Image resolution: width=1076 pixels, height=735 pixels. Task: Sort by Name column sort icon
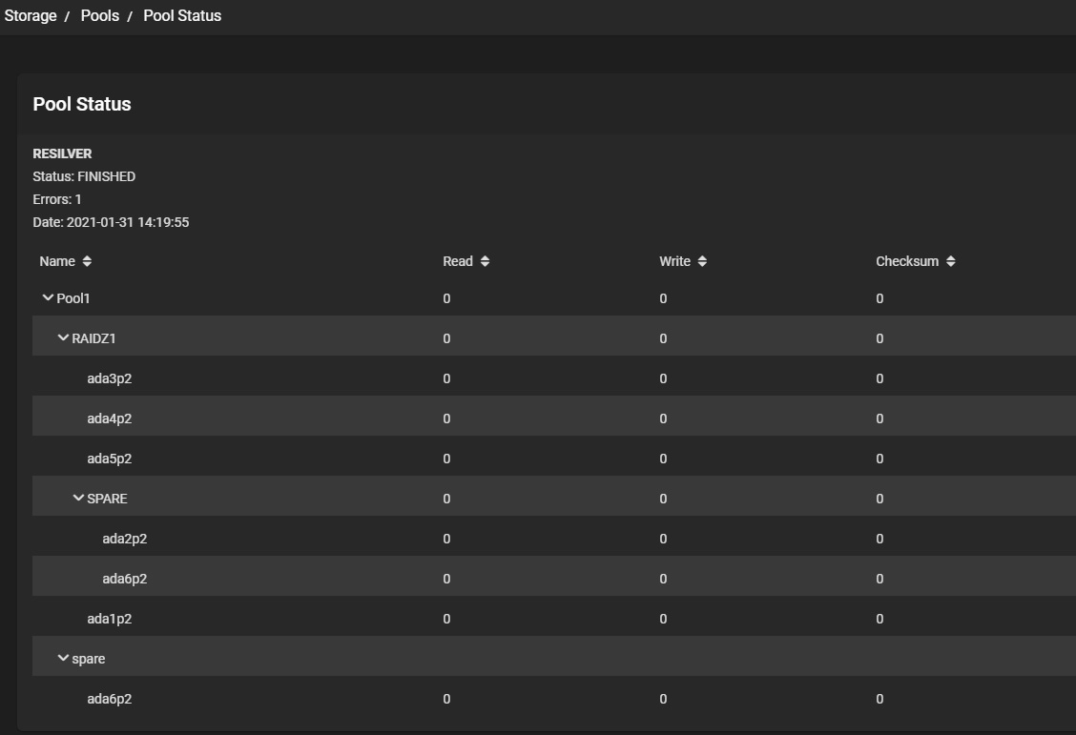pos(87,261)
